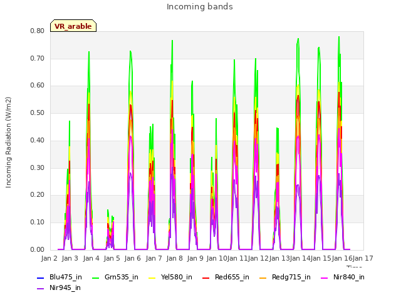Click the 0.50 y-axis tick label
The image size is (401, 300).
[38, 113]
